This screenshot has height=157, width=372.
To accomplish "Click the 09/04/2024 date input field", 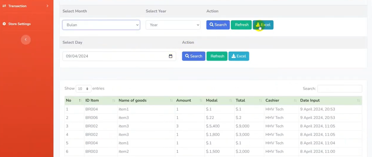I will click(x=115, y=56).
